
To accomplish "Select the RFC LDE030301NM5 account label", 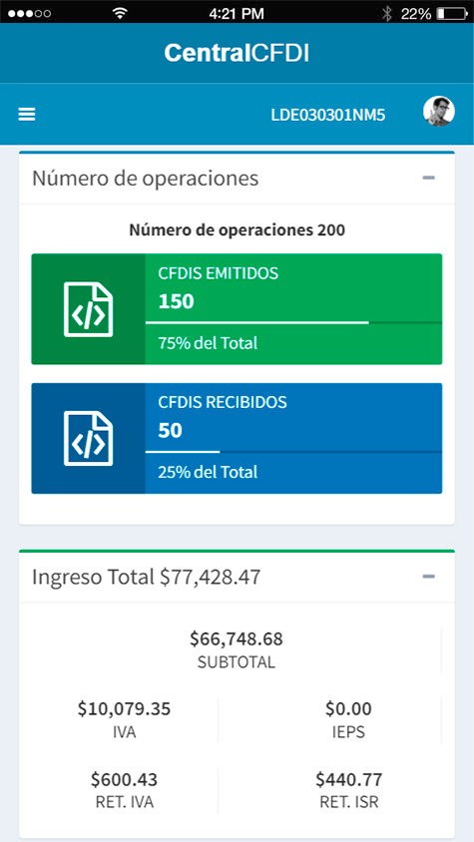I will pos(328,115).
